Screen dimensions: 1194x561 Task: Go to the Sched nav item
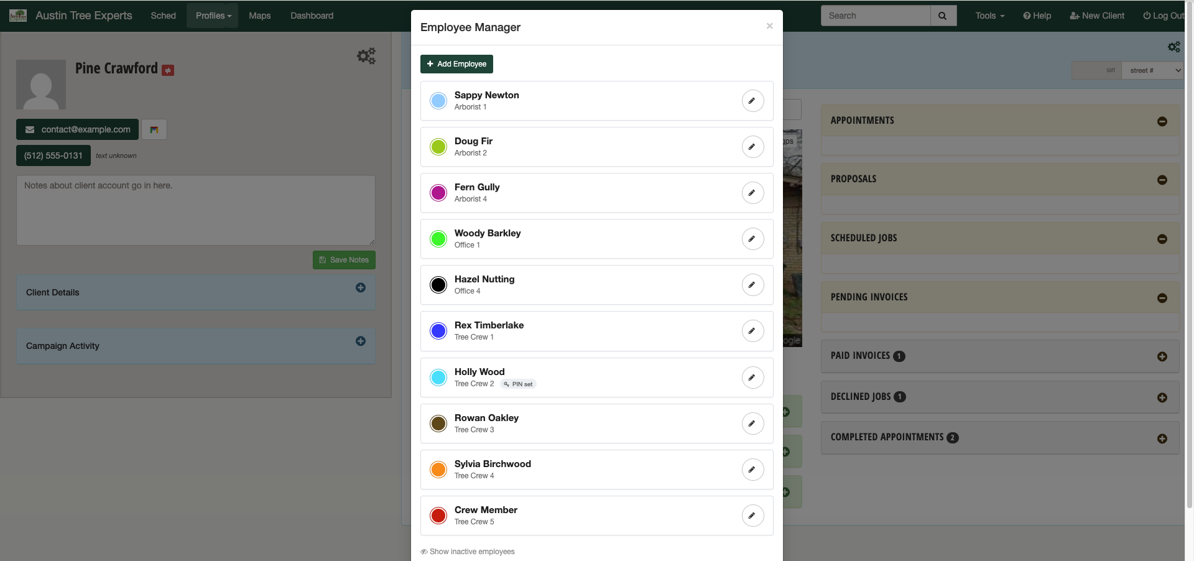[x=163, y=16]
